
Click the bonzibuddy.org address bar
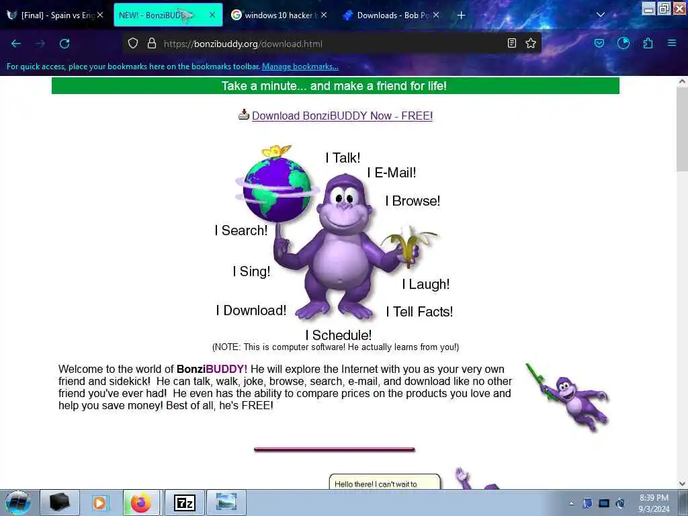tap(331, 44)
